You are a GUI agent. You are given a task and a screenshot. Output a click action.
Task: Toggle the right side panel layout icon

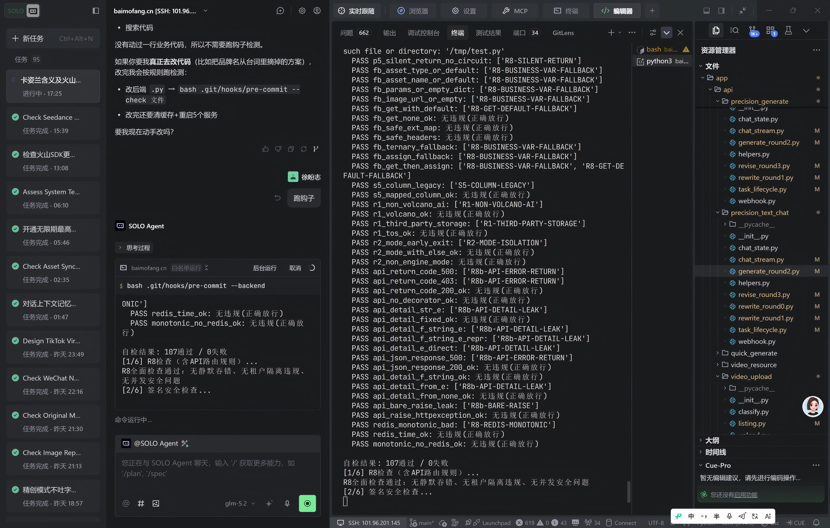tap(721, 11)
